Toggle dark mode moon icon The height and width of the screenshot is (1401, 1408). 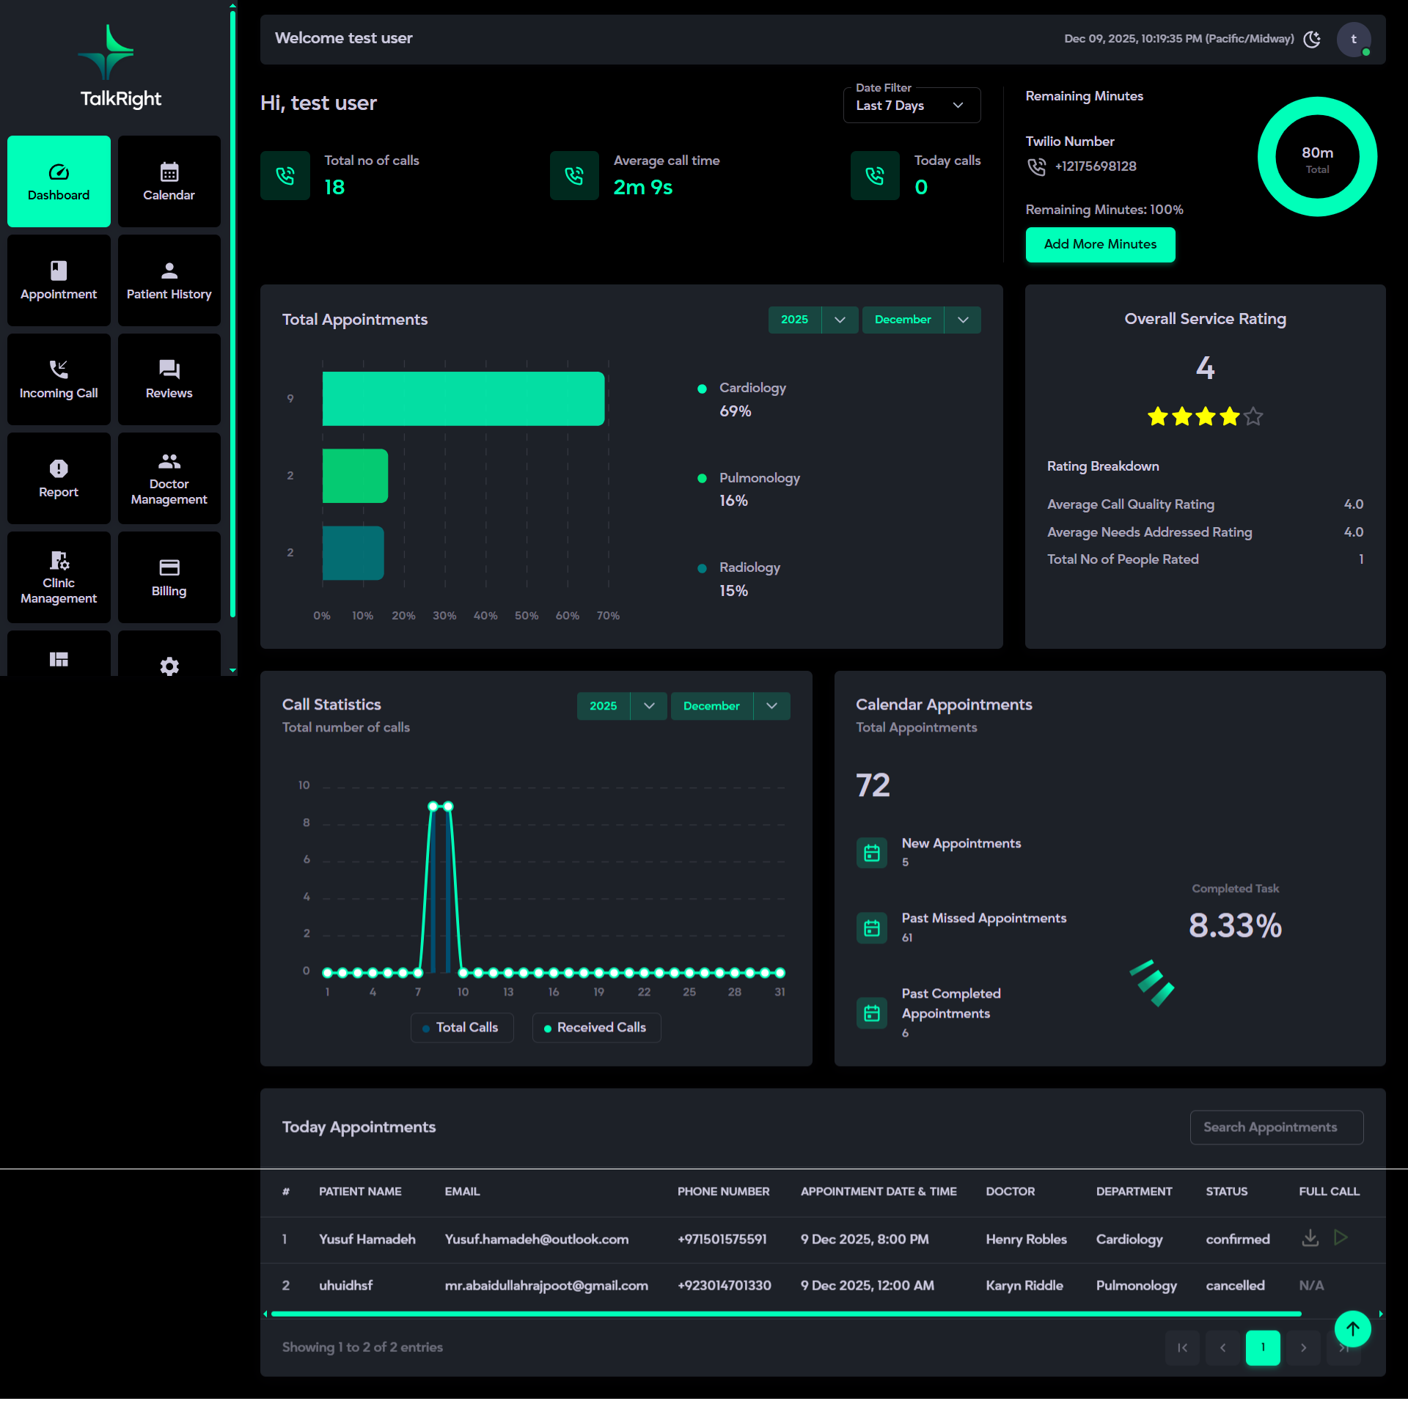pyautogui.click(x=1312, y=39)
